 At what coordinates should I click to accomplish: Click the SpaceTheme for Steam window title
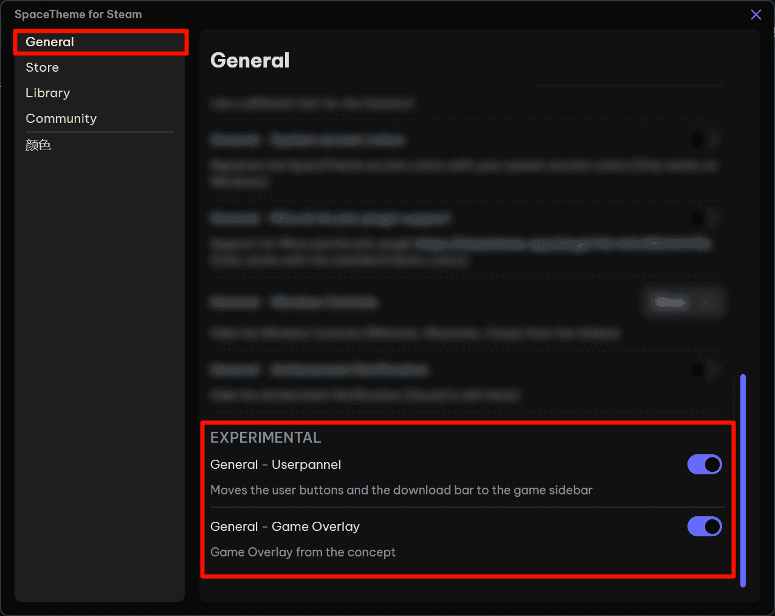click(78, 15)
